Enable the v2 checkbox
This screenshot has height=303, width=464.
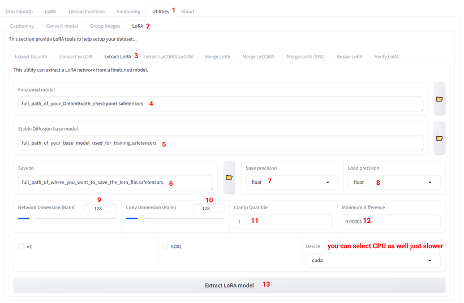coord(21,246)
